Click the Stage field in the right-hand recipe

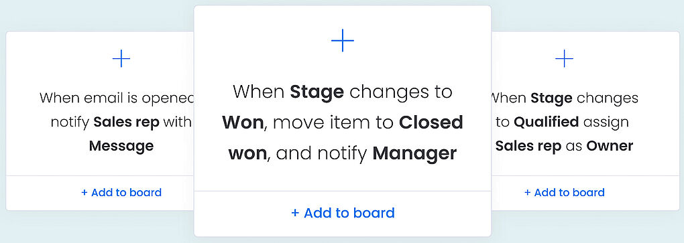click(x=551, y=98)
